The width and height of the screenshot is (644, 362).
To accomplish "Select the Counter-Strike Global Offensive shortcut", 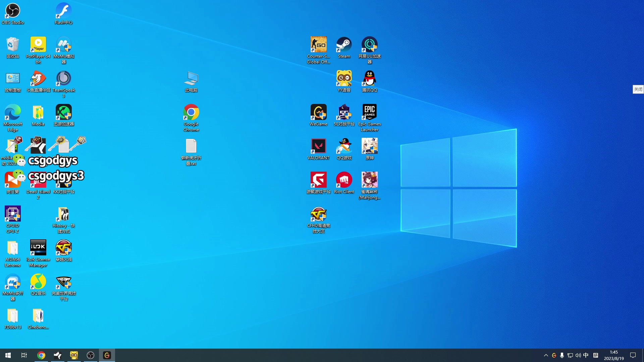I will [319, 50].
